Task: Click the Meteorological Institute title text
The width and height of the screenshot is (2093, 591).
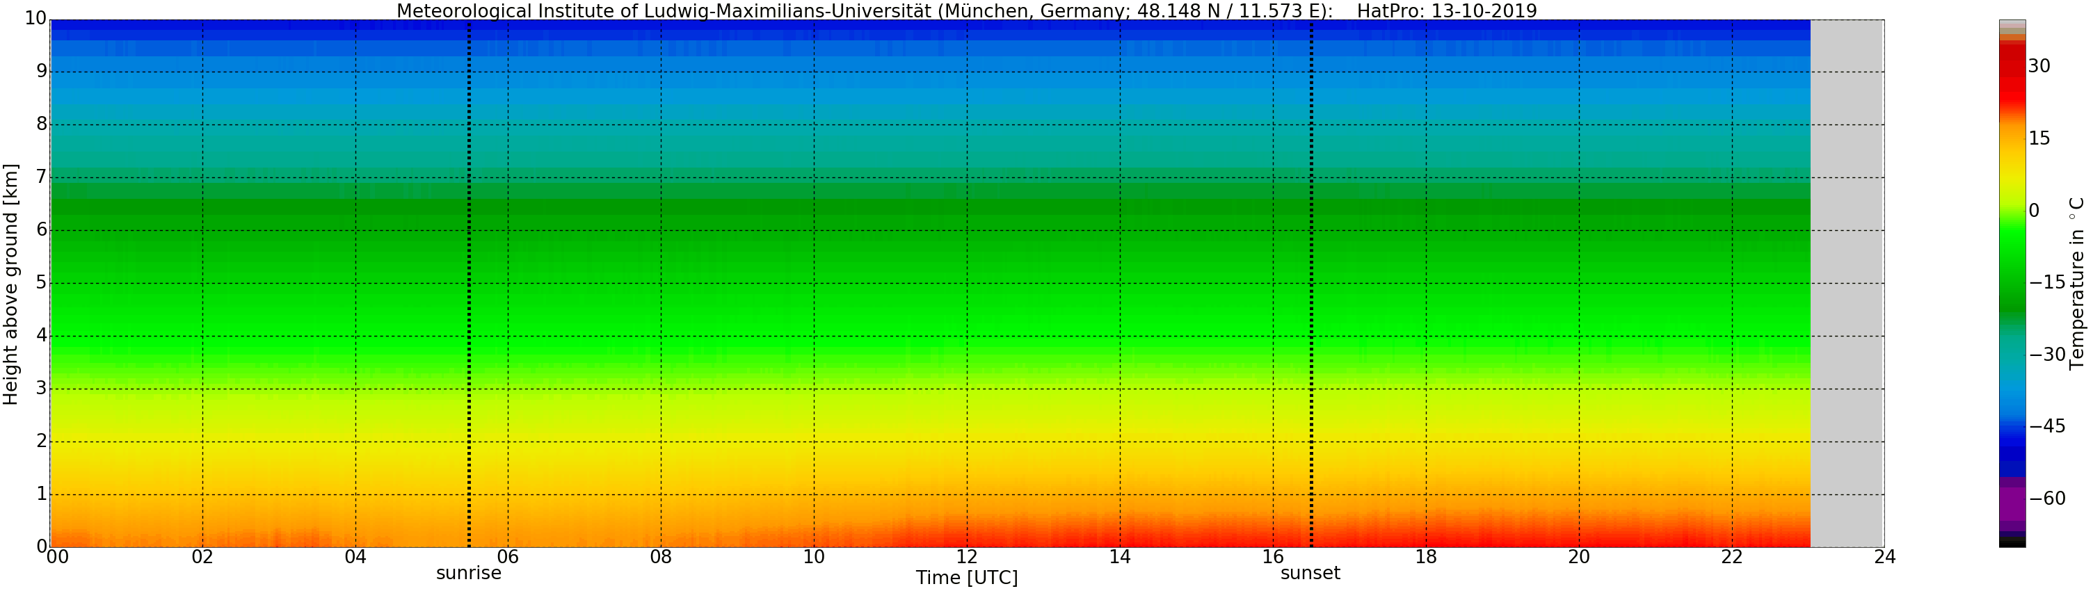Action: [865, 10]
